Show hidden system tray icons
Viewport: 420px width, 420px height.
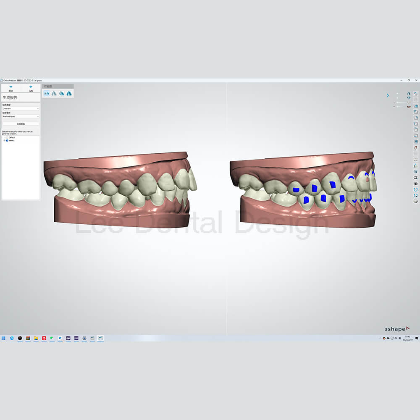tap(380, 338)
